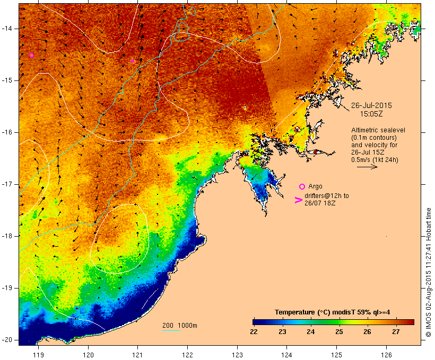The image size is (435, 360).
Task: Click the 'Argo' legend label
Action: click(x=315, y=186)
